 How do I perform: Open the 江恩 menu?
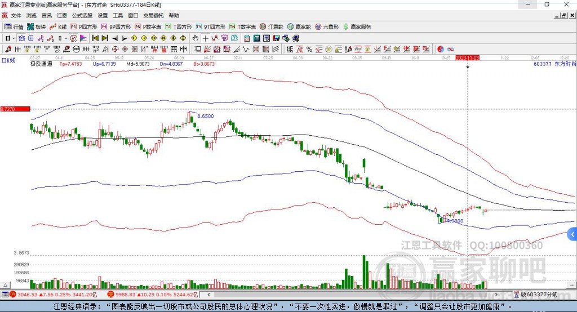pos(62,15)
